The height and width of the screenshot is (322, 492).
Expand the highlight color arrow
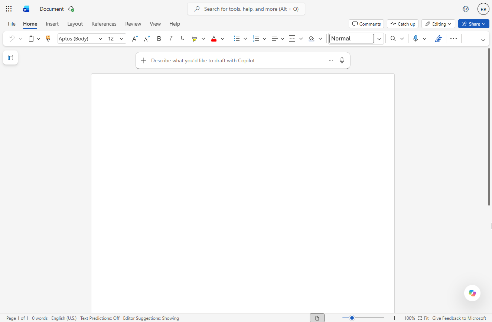pos(203,39)
